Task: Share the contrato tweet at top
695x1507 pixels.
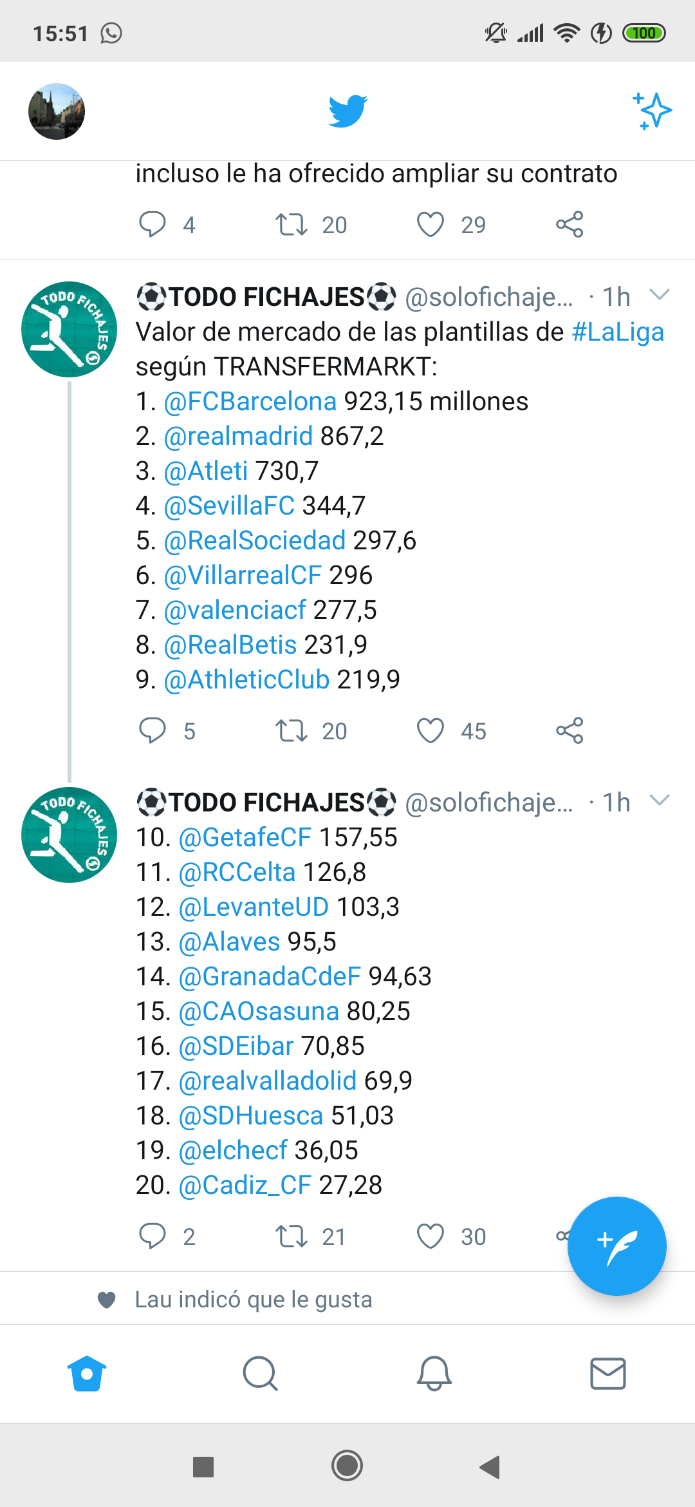Action: pyautogui.click(x=570, y=225)
